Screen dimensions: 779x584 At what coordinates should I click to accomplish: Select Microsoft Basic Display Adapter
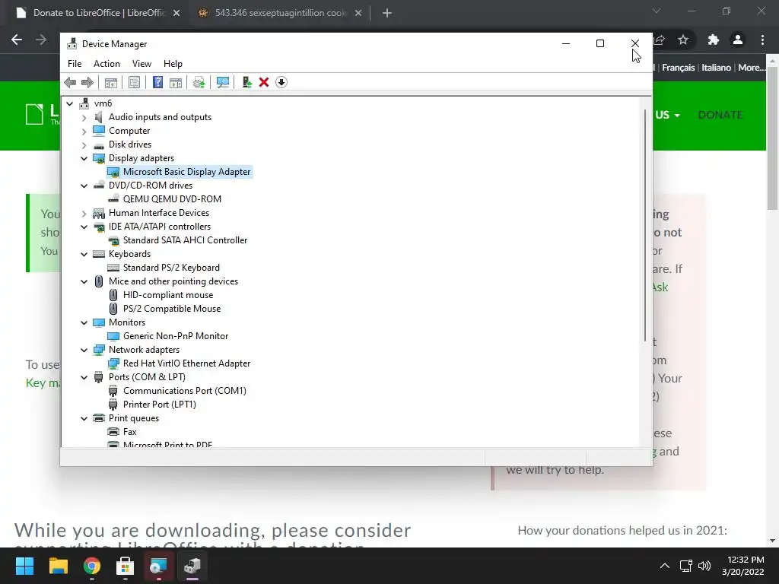(186, 172)
